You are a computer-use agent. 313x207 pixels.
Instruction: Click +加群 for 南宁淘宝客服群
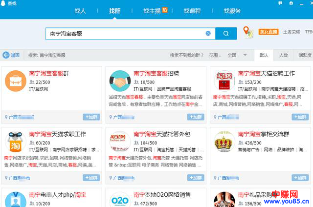click(91, 117)
